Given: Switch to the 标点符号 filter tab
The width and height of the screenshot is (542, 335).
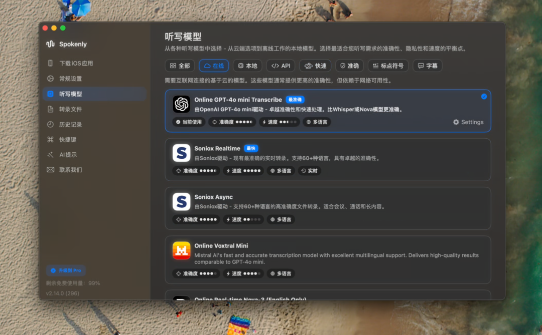Looking at the screenshot, I should 388,66.
